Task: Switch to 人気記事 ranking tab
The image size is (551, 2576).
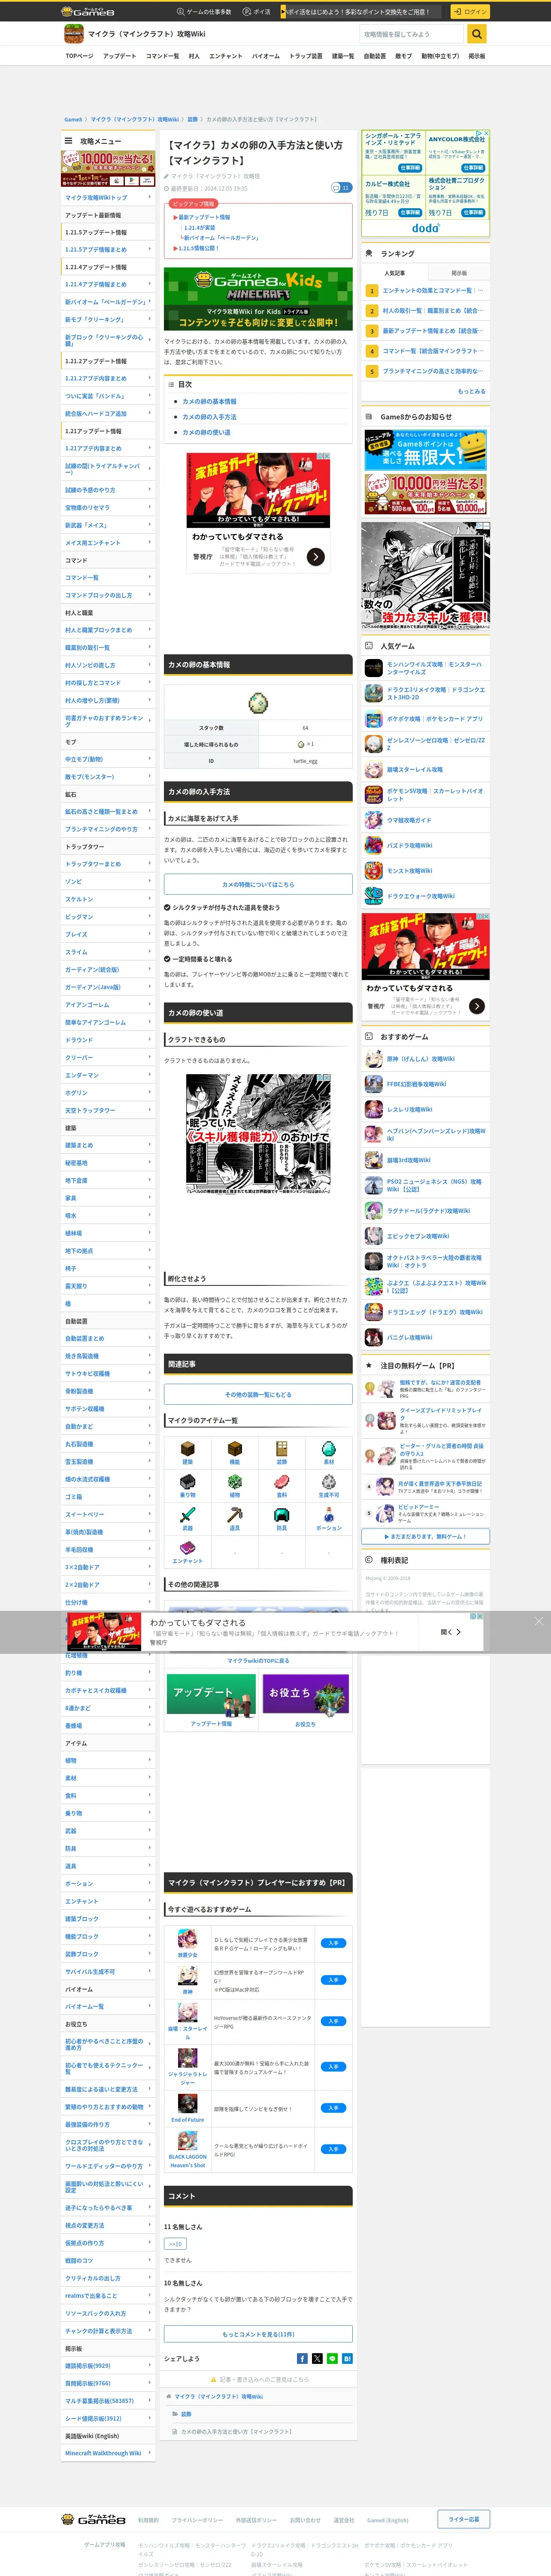Action: click(394, 272)
